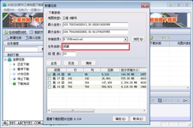Open the 存储目录 dropdown arrow

click(x=125, y=39)
